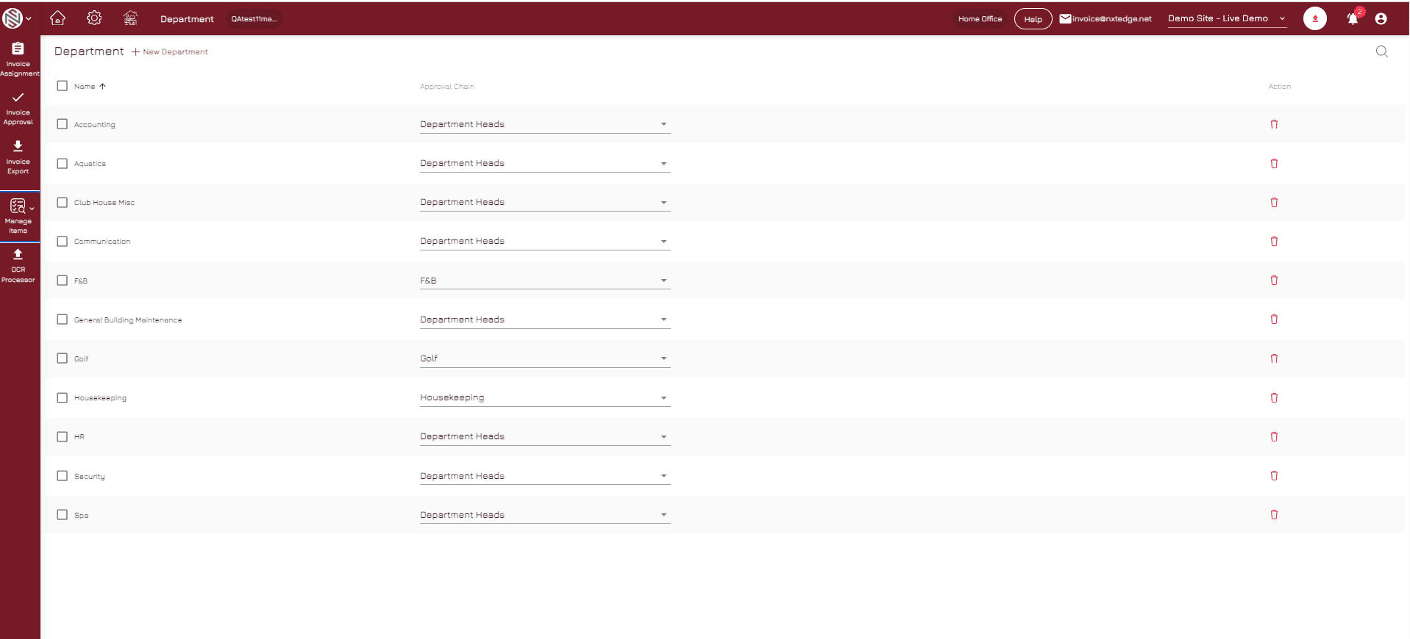The image size is (1410, 639).
Task: Click the round upload button
Action: 1315,18
